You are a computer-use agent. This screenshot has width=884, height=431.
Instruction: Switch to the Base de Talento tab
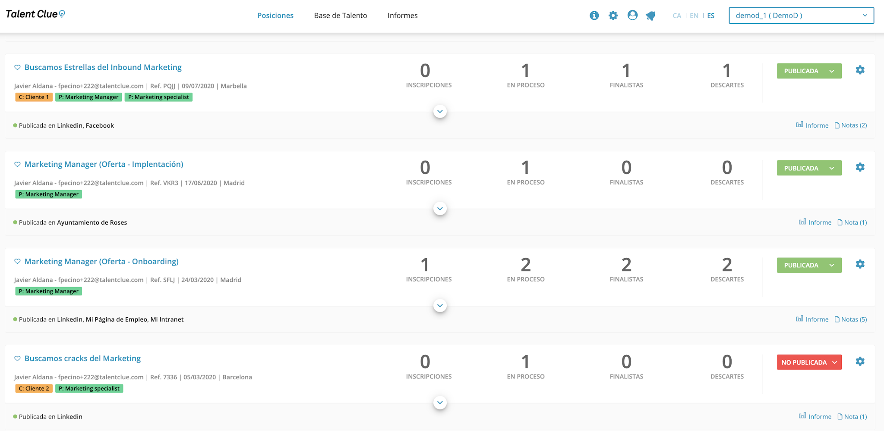pyautogui.click(x=341, y=15)
